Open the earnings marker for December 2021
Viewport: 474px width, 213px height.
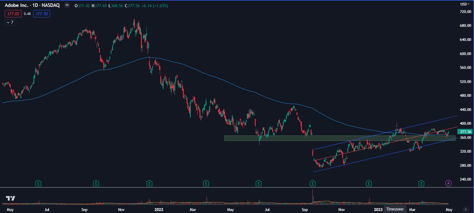(x=149, y=183)
